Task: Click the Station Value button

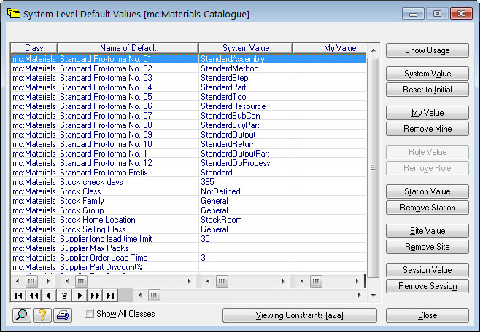Action: point(427,191)
